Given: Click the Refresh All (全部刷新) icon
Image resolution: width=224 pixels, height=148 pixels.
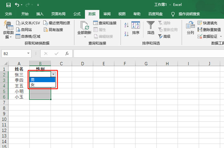Looking at the screenshot, I should point(84,25).
